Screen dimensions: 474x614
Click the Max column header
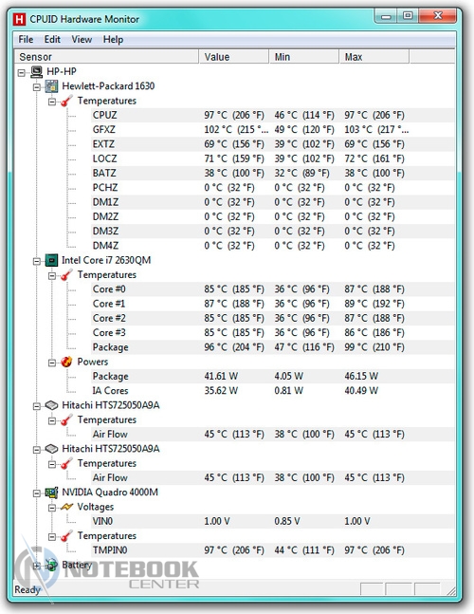pyautogui.click(x=374, y=57)
